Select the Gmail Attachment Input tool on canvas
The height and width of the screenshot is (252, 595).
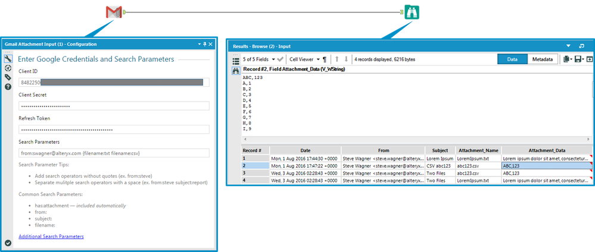click(x=114, y=12)
